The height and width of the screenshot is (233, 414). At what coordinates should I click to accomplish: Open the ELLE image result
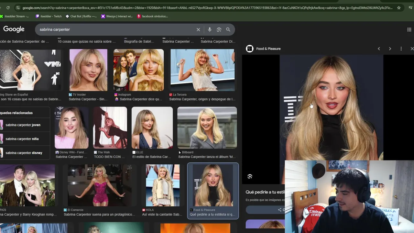coord(152,128)
